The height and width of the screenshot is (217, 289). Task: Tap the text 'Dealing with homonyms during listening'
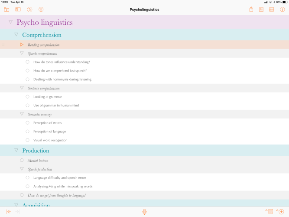[62, 79]
